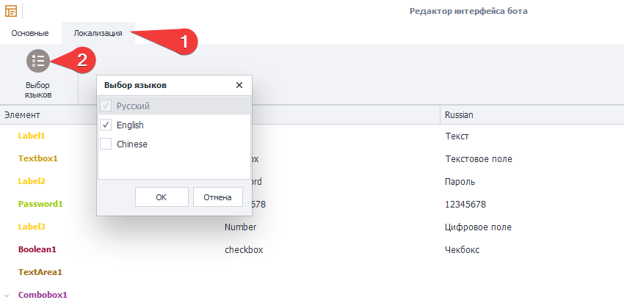Open the Локализация tab
Viewport: 624px width, 308px height.
[x=98, y=33]
